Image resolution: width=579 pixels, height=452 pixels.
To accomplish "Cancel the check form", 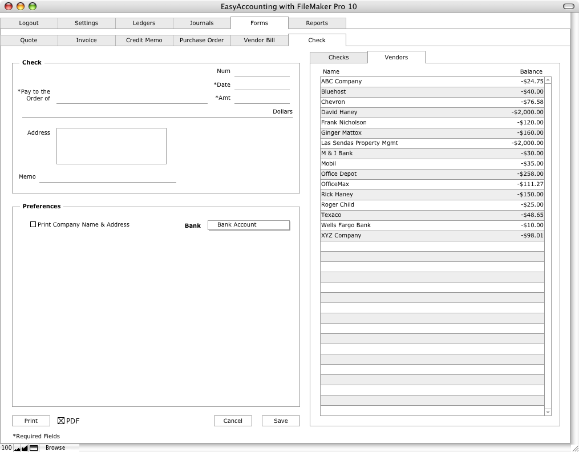I will point(233,421).
